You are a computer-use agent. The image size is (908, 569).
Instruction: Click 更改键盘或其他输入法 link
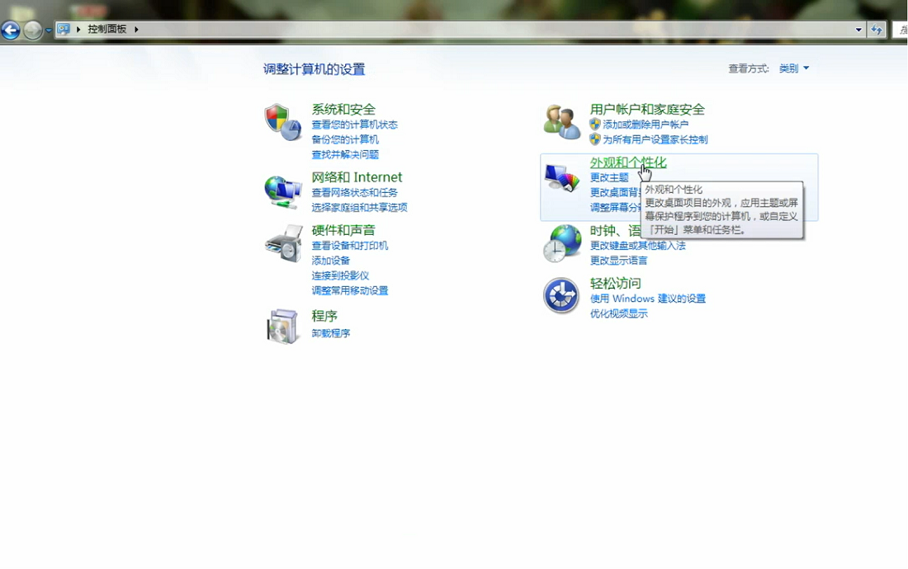637,245
